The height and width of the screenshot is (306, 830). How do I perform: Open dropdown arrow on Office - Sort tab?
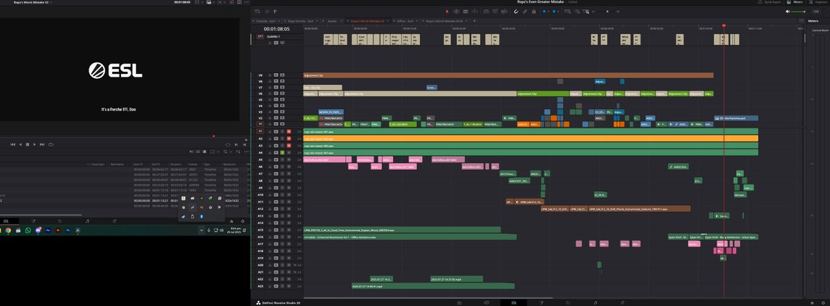coord(417,21)
